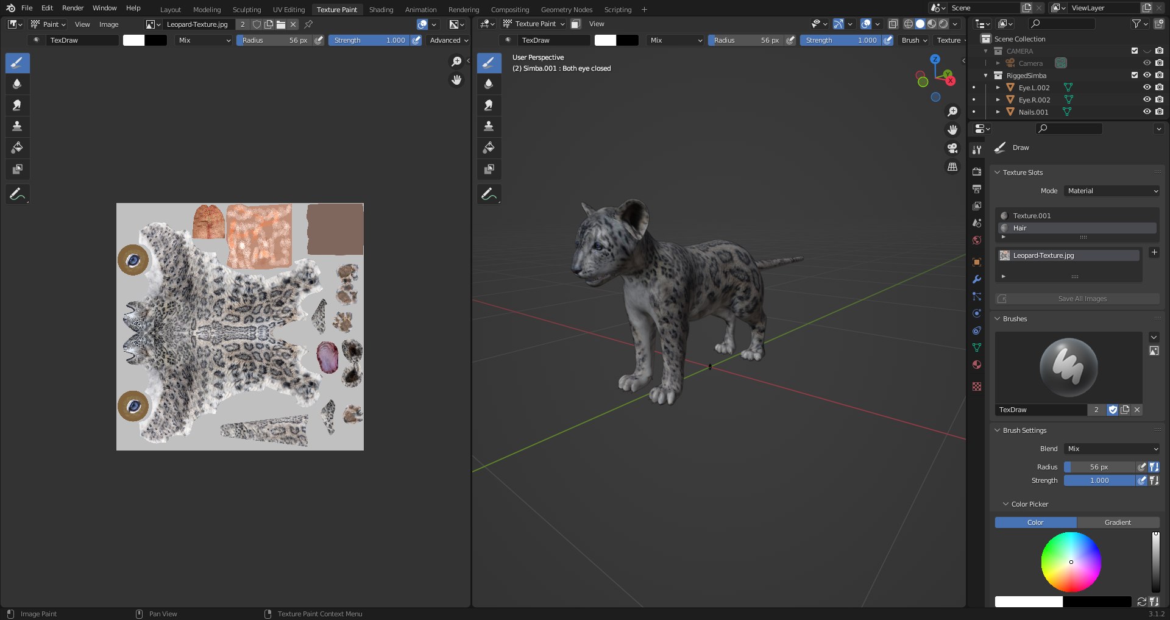
Task: Expand the Eye.L.002 outliner item
Action: coord(998,87)
